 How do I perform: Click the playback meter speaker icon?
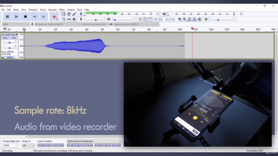click(164, 14)
